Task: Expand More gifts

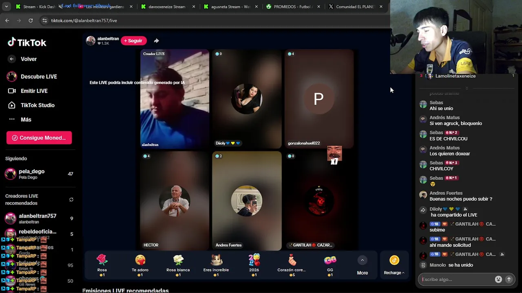Action: [362, 265]
